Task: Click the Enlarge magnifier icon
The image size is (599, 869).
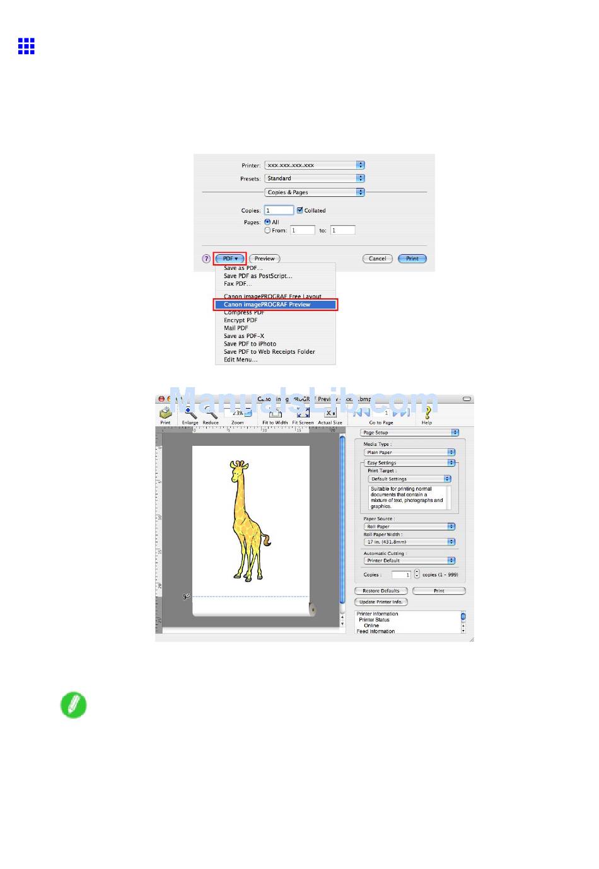Action: click(x=190, y=412)
